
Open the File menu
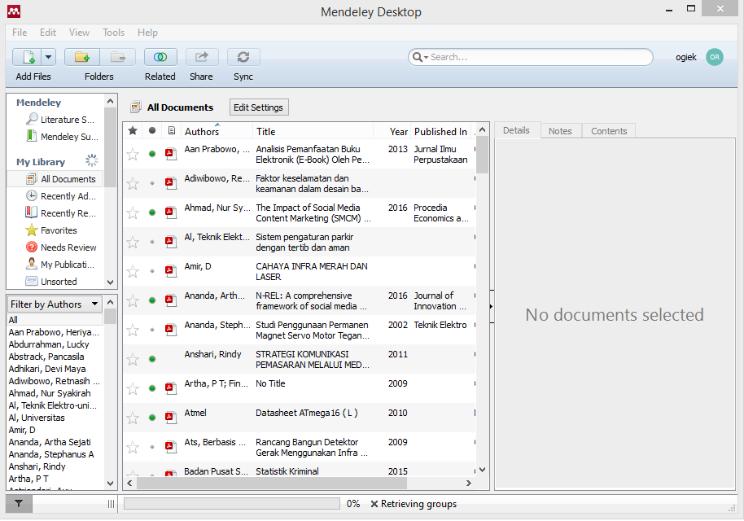(x=20, y=33)
